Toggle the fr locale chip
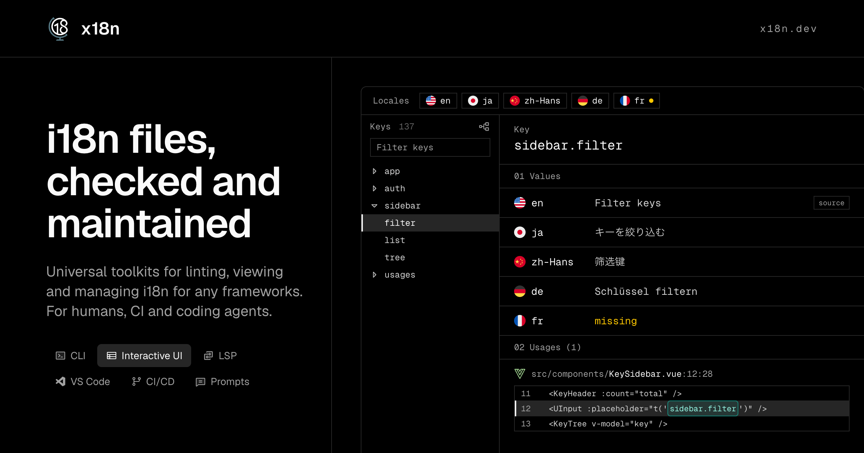The width and height of the screenshot is (864, 453). click(636, 101)
